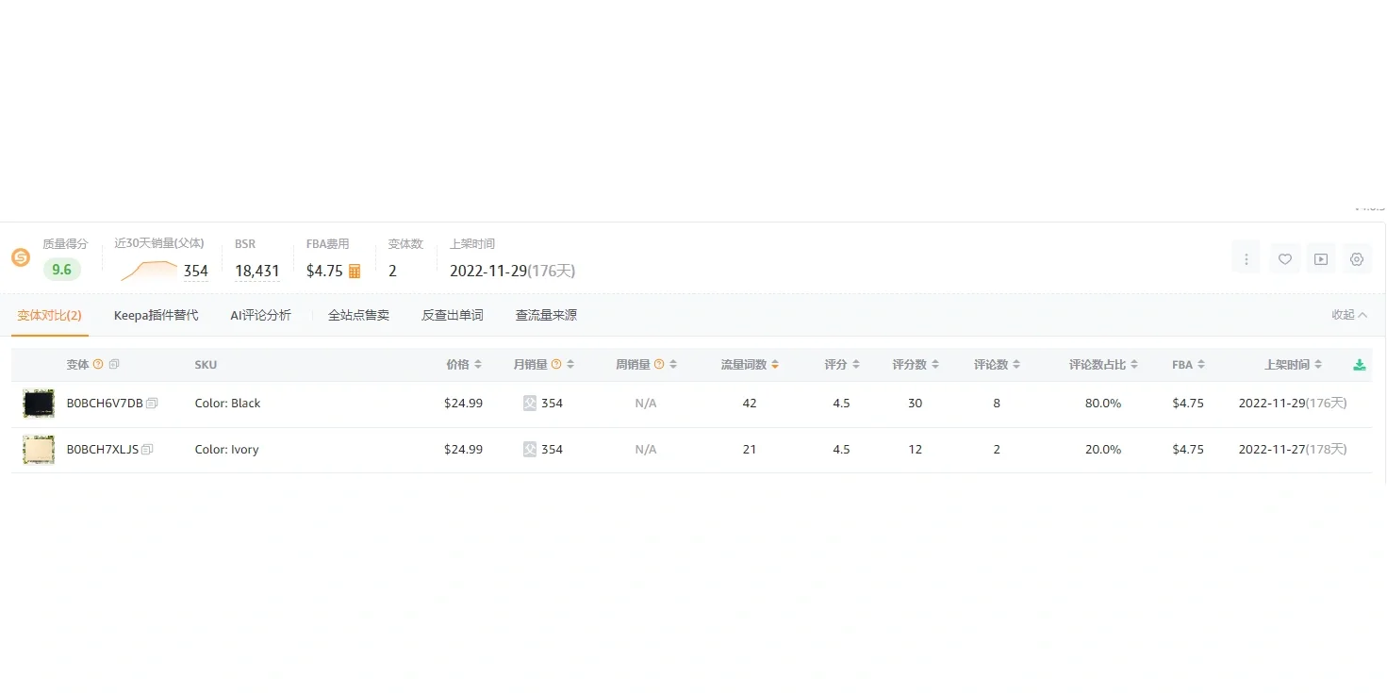The image size is (1387, 693).
Task: Click the 流量词数 value 42
Action: coord(750,404)
